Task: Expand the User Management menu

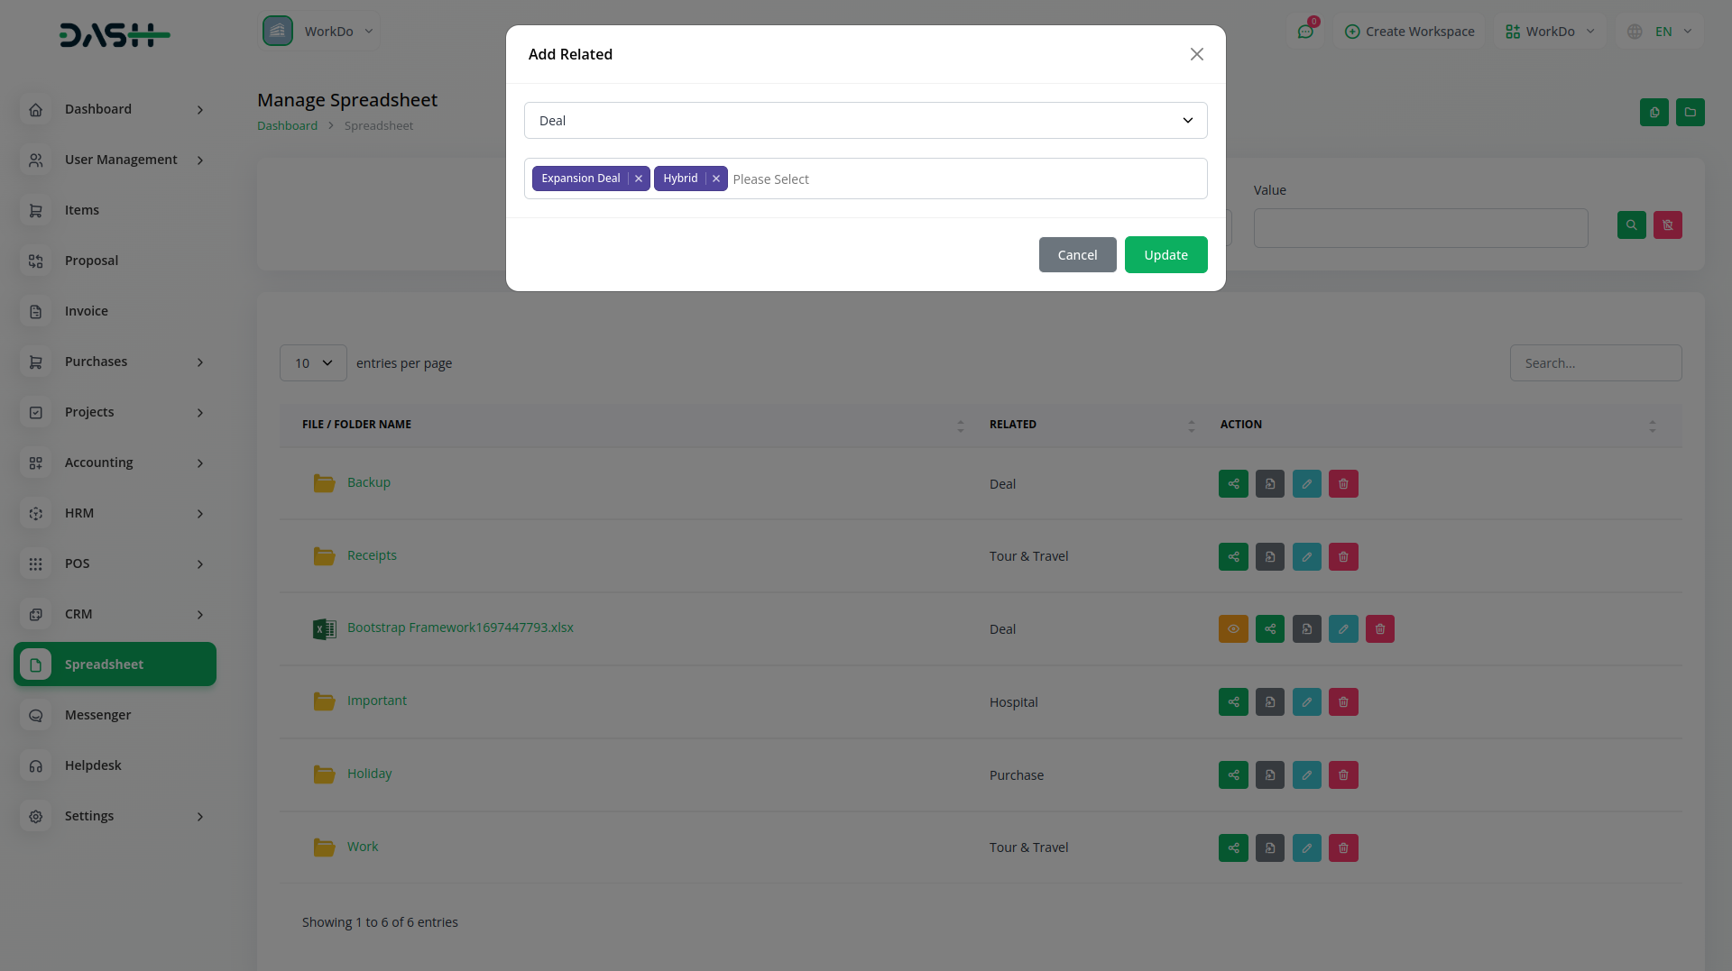Action: coord(115,160)
